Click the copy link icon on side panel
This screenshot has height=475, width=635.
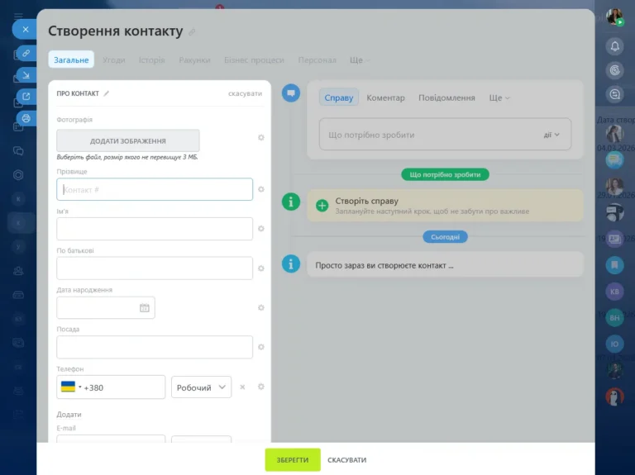coord(26,53)
